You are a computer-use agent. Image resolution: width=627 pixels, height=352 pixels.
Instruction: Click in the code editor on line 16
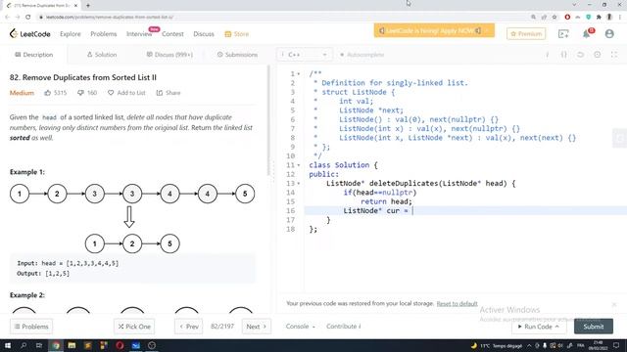click(465, 211)
